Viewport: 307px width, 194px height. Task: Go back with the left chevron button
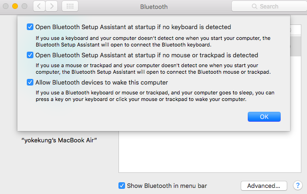point(39,7)
